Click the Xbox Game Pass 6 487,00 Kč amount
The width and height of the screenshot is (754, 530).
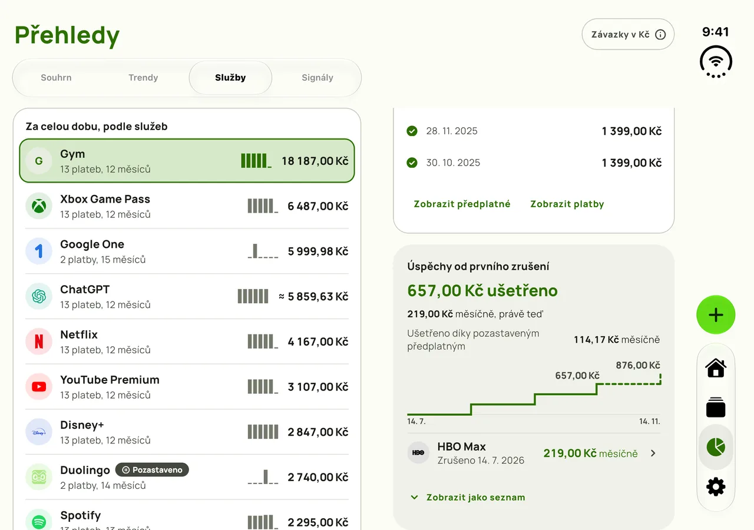[x=318, y=206]
